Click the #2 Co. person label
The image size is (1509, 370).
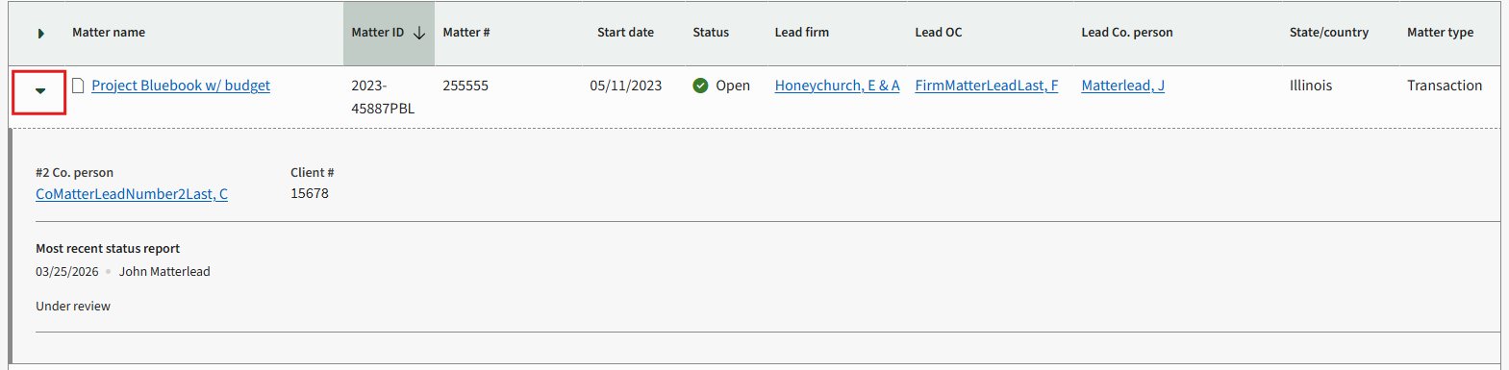coord(74,173)
